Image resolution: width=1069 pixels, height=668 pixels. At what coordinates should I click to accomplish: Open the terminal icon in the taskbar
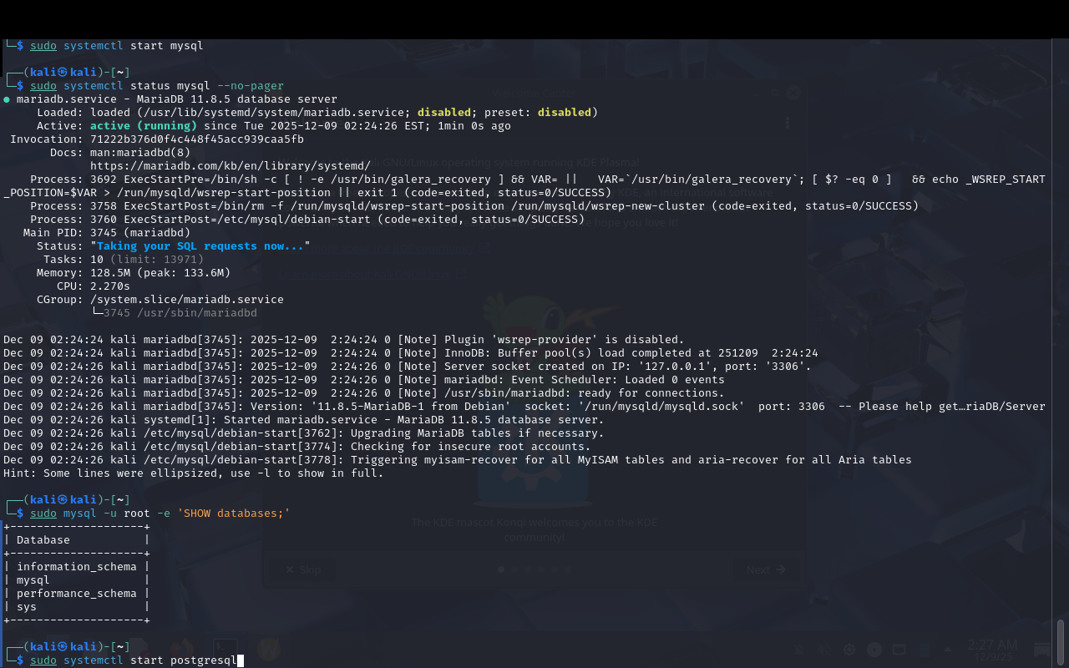click(x=224, y=648)
